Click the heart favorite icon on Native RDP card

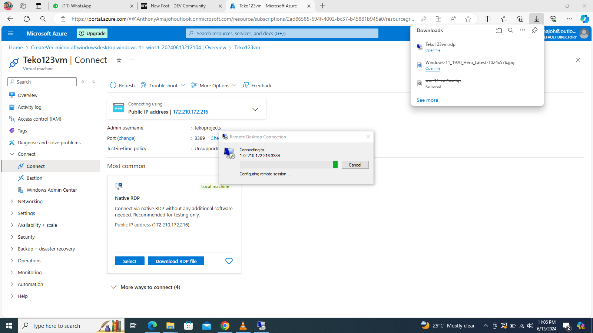229,261
